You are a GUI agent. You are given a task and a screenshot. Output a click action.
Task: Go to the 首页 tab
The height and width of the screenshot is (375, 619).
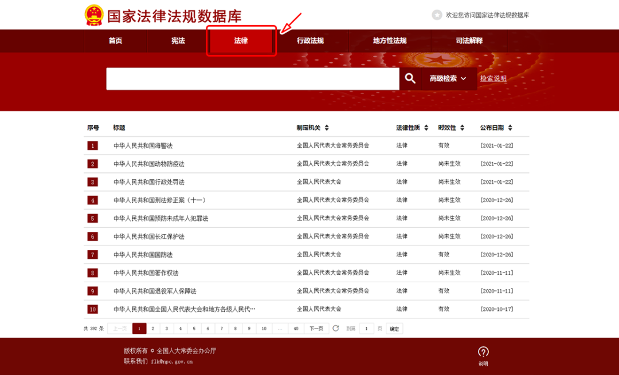pyautogui.click(x=115, y=41)
